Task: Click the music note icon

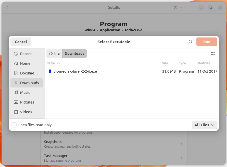Action: pos(16,93)
